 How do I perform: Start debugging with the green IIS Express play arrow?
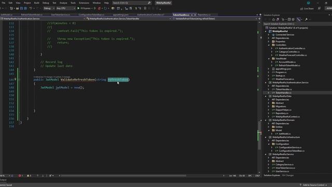point(78,8)
